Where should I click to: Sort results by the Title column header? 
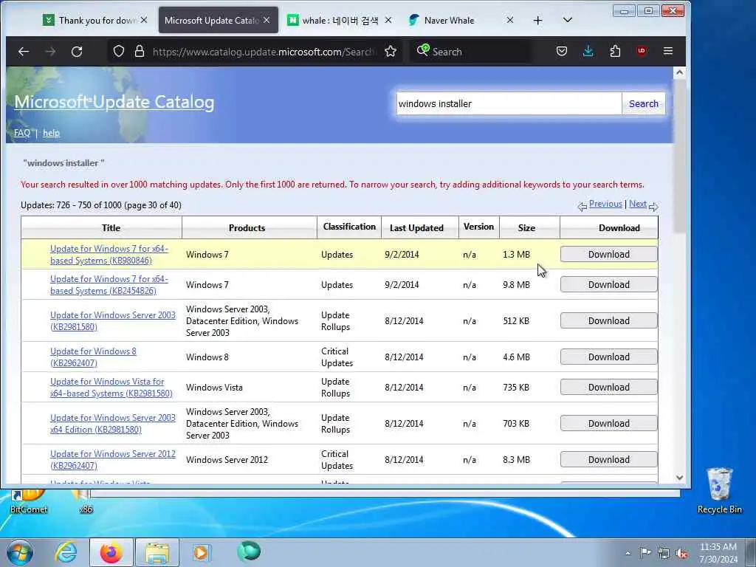[x=111, y=227]
